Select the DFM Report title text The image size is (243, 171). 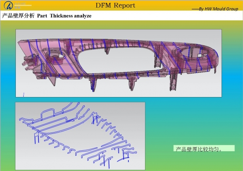click(115, 5)
